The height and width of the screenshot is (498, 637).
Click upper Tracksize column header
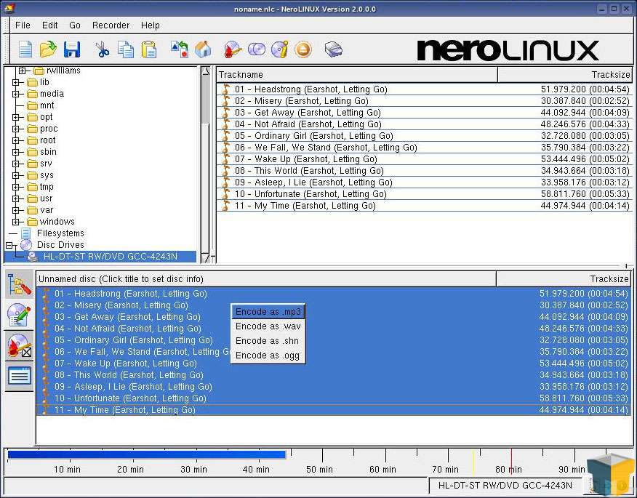pyautogui.click(x=565, y=75)
